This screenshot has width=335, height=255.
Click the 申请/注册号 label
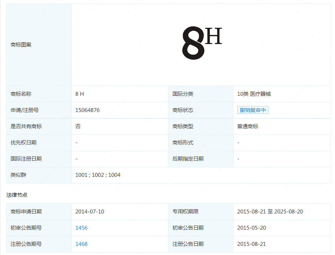pyautogui.click(x=25, y=110)
